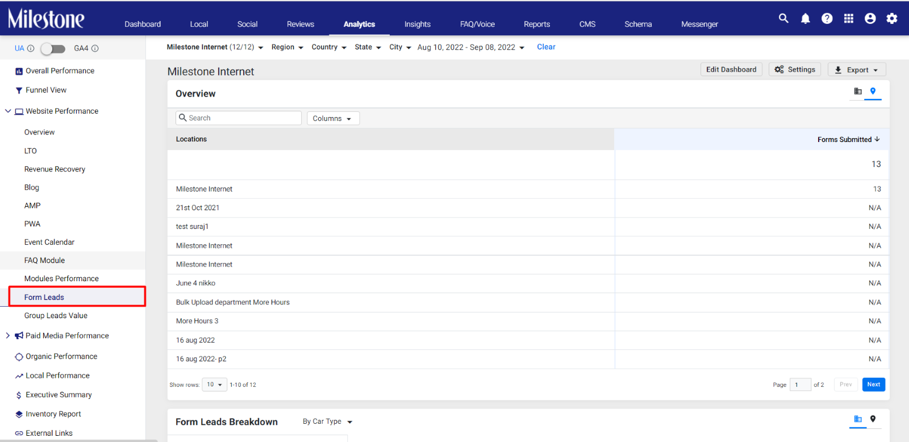Open the top bar settings gear
909x442 pixels.
coord(892,19)
